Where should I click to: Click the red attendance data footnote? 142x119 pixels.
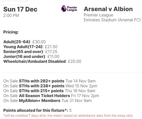pos(68,116)
